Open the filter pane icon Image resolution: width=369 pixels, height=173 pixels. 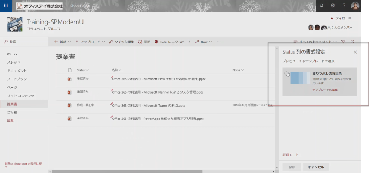[x=343, y=42]
